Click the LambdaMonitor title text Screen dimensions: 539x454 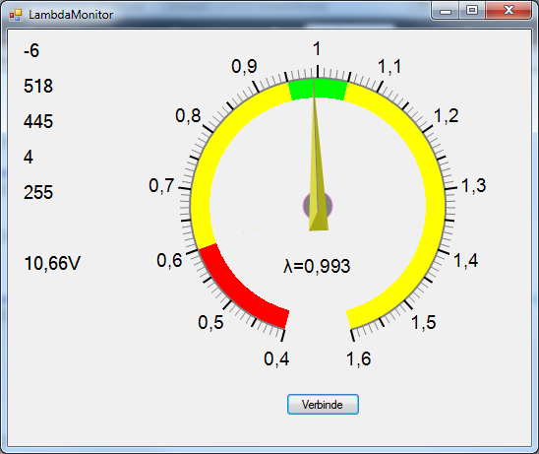71,15
